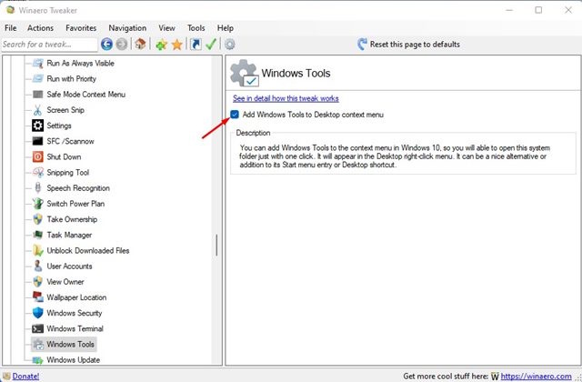The image size is (582, 382).
Task: Select the View Owner tree item
Action: tap(65, 282)
